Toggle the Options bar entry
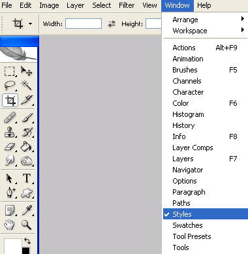The height and width of the screenshot is (254, 248). (206, 181)
